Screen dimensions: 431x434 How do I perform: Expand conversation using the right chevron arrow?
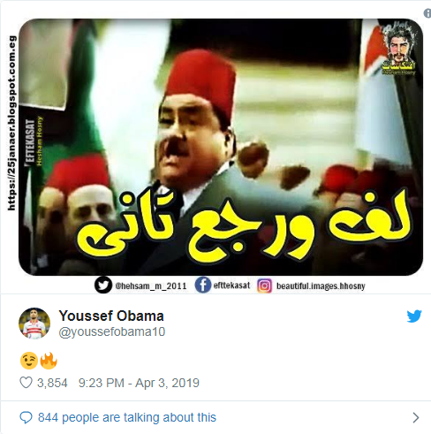416,417
